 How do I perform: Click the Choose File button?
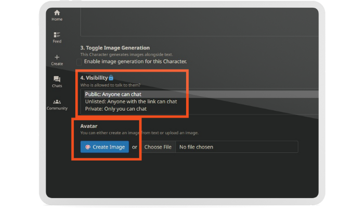[x=158, y=147]
